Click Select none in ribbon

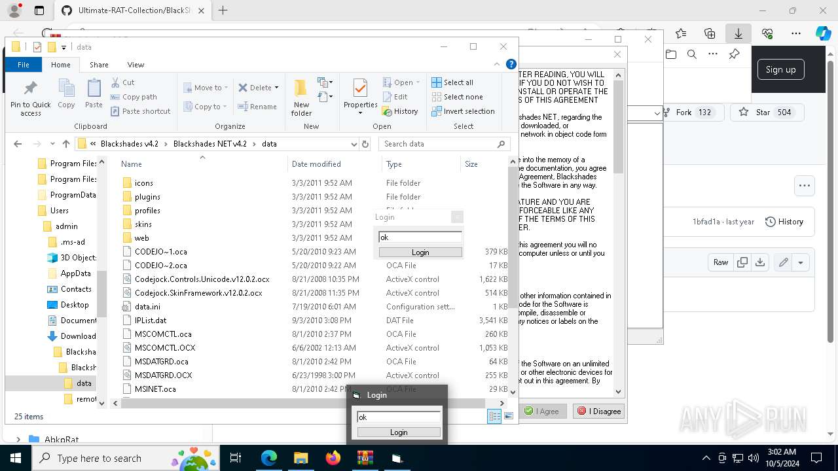tap(457, 97)
